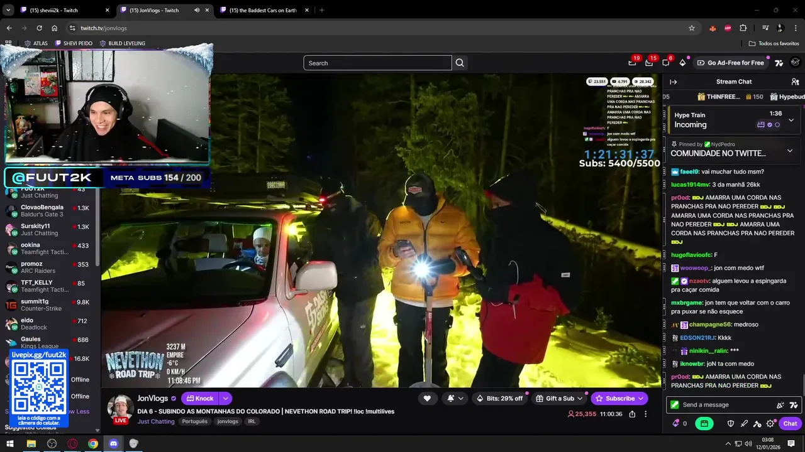The width and height of the screenshot is (805, 452).
Task: Click the browser address bar URL
Action: click(104, 28)
